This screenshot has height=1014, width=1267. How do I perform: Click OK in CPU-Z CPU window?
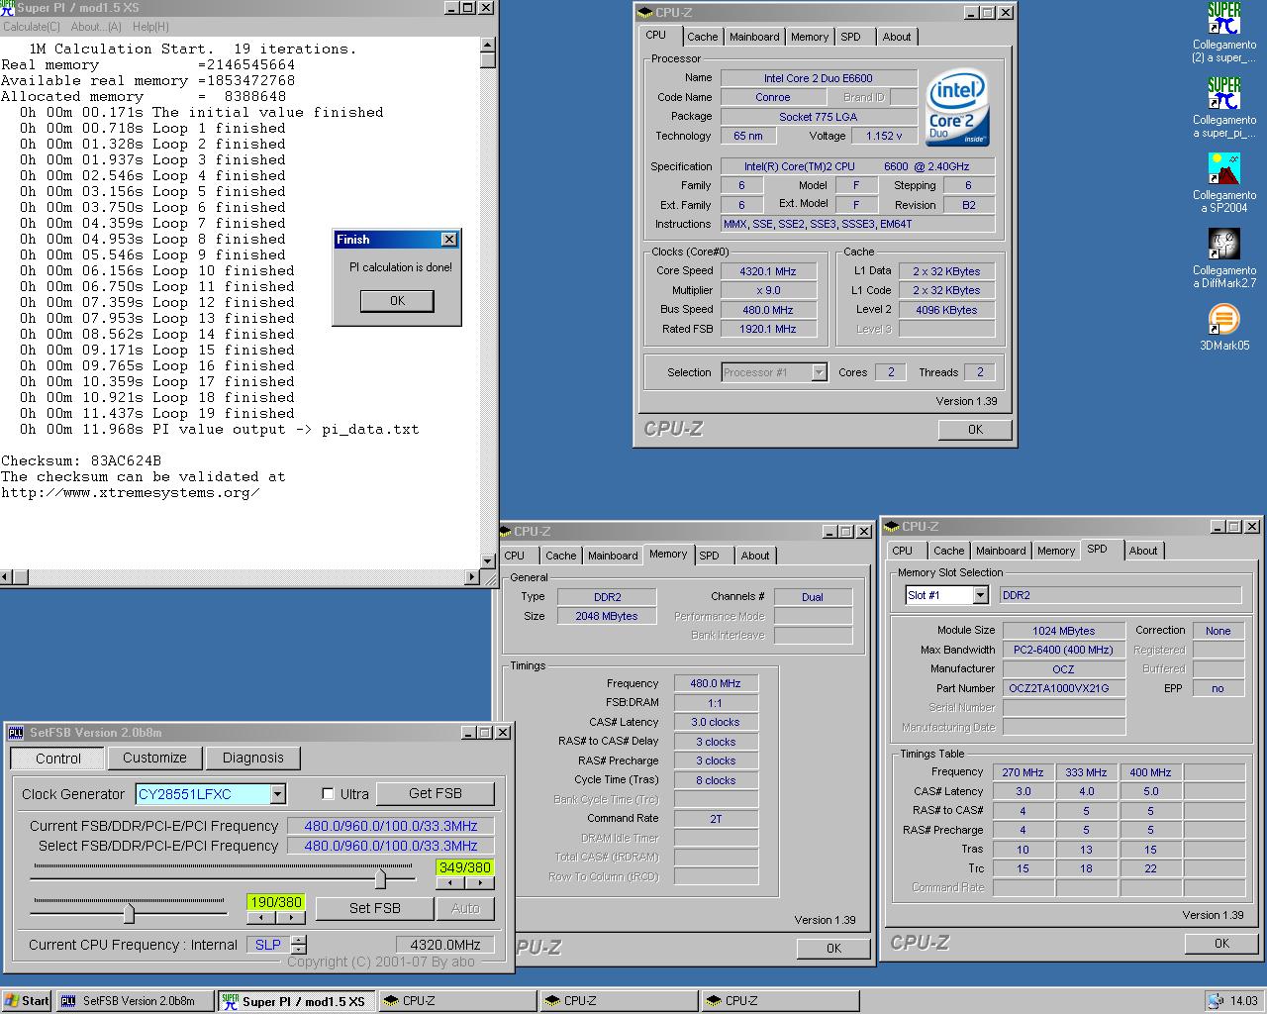point(975,429)
